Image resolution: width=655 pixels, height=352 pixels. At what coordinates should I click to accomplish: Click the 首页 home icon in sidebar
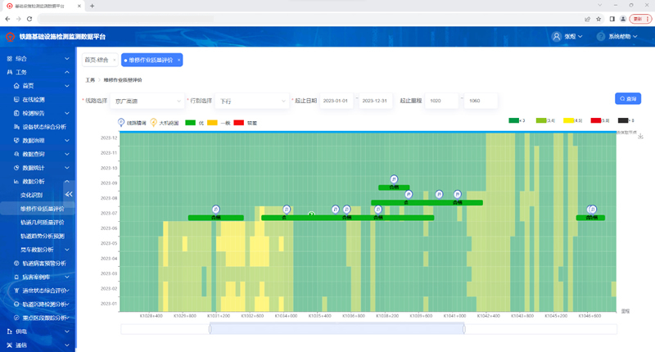17,86
